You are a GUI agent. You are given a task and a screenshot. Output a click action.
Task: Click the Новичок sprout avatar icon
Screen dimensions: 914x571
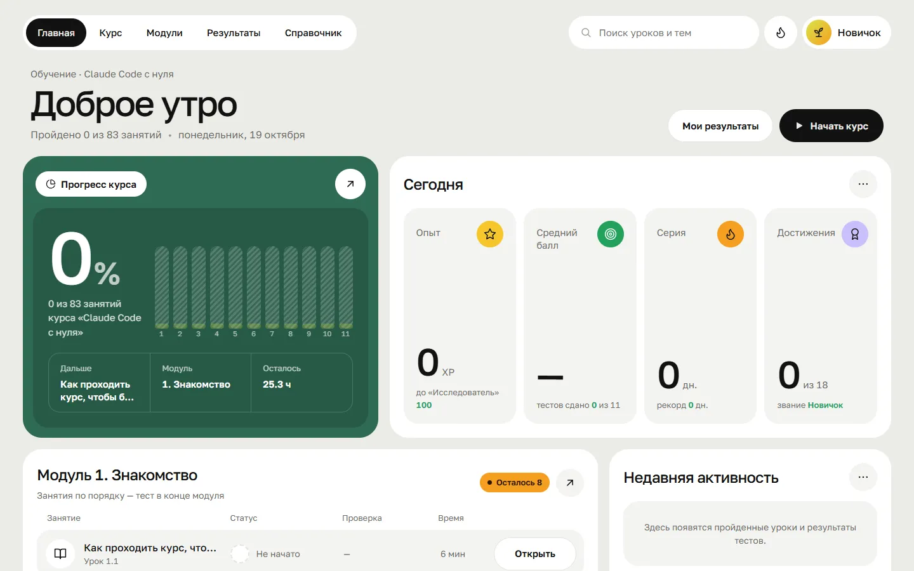tap(819, 32)
